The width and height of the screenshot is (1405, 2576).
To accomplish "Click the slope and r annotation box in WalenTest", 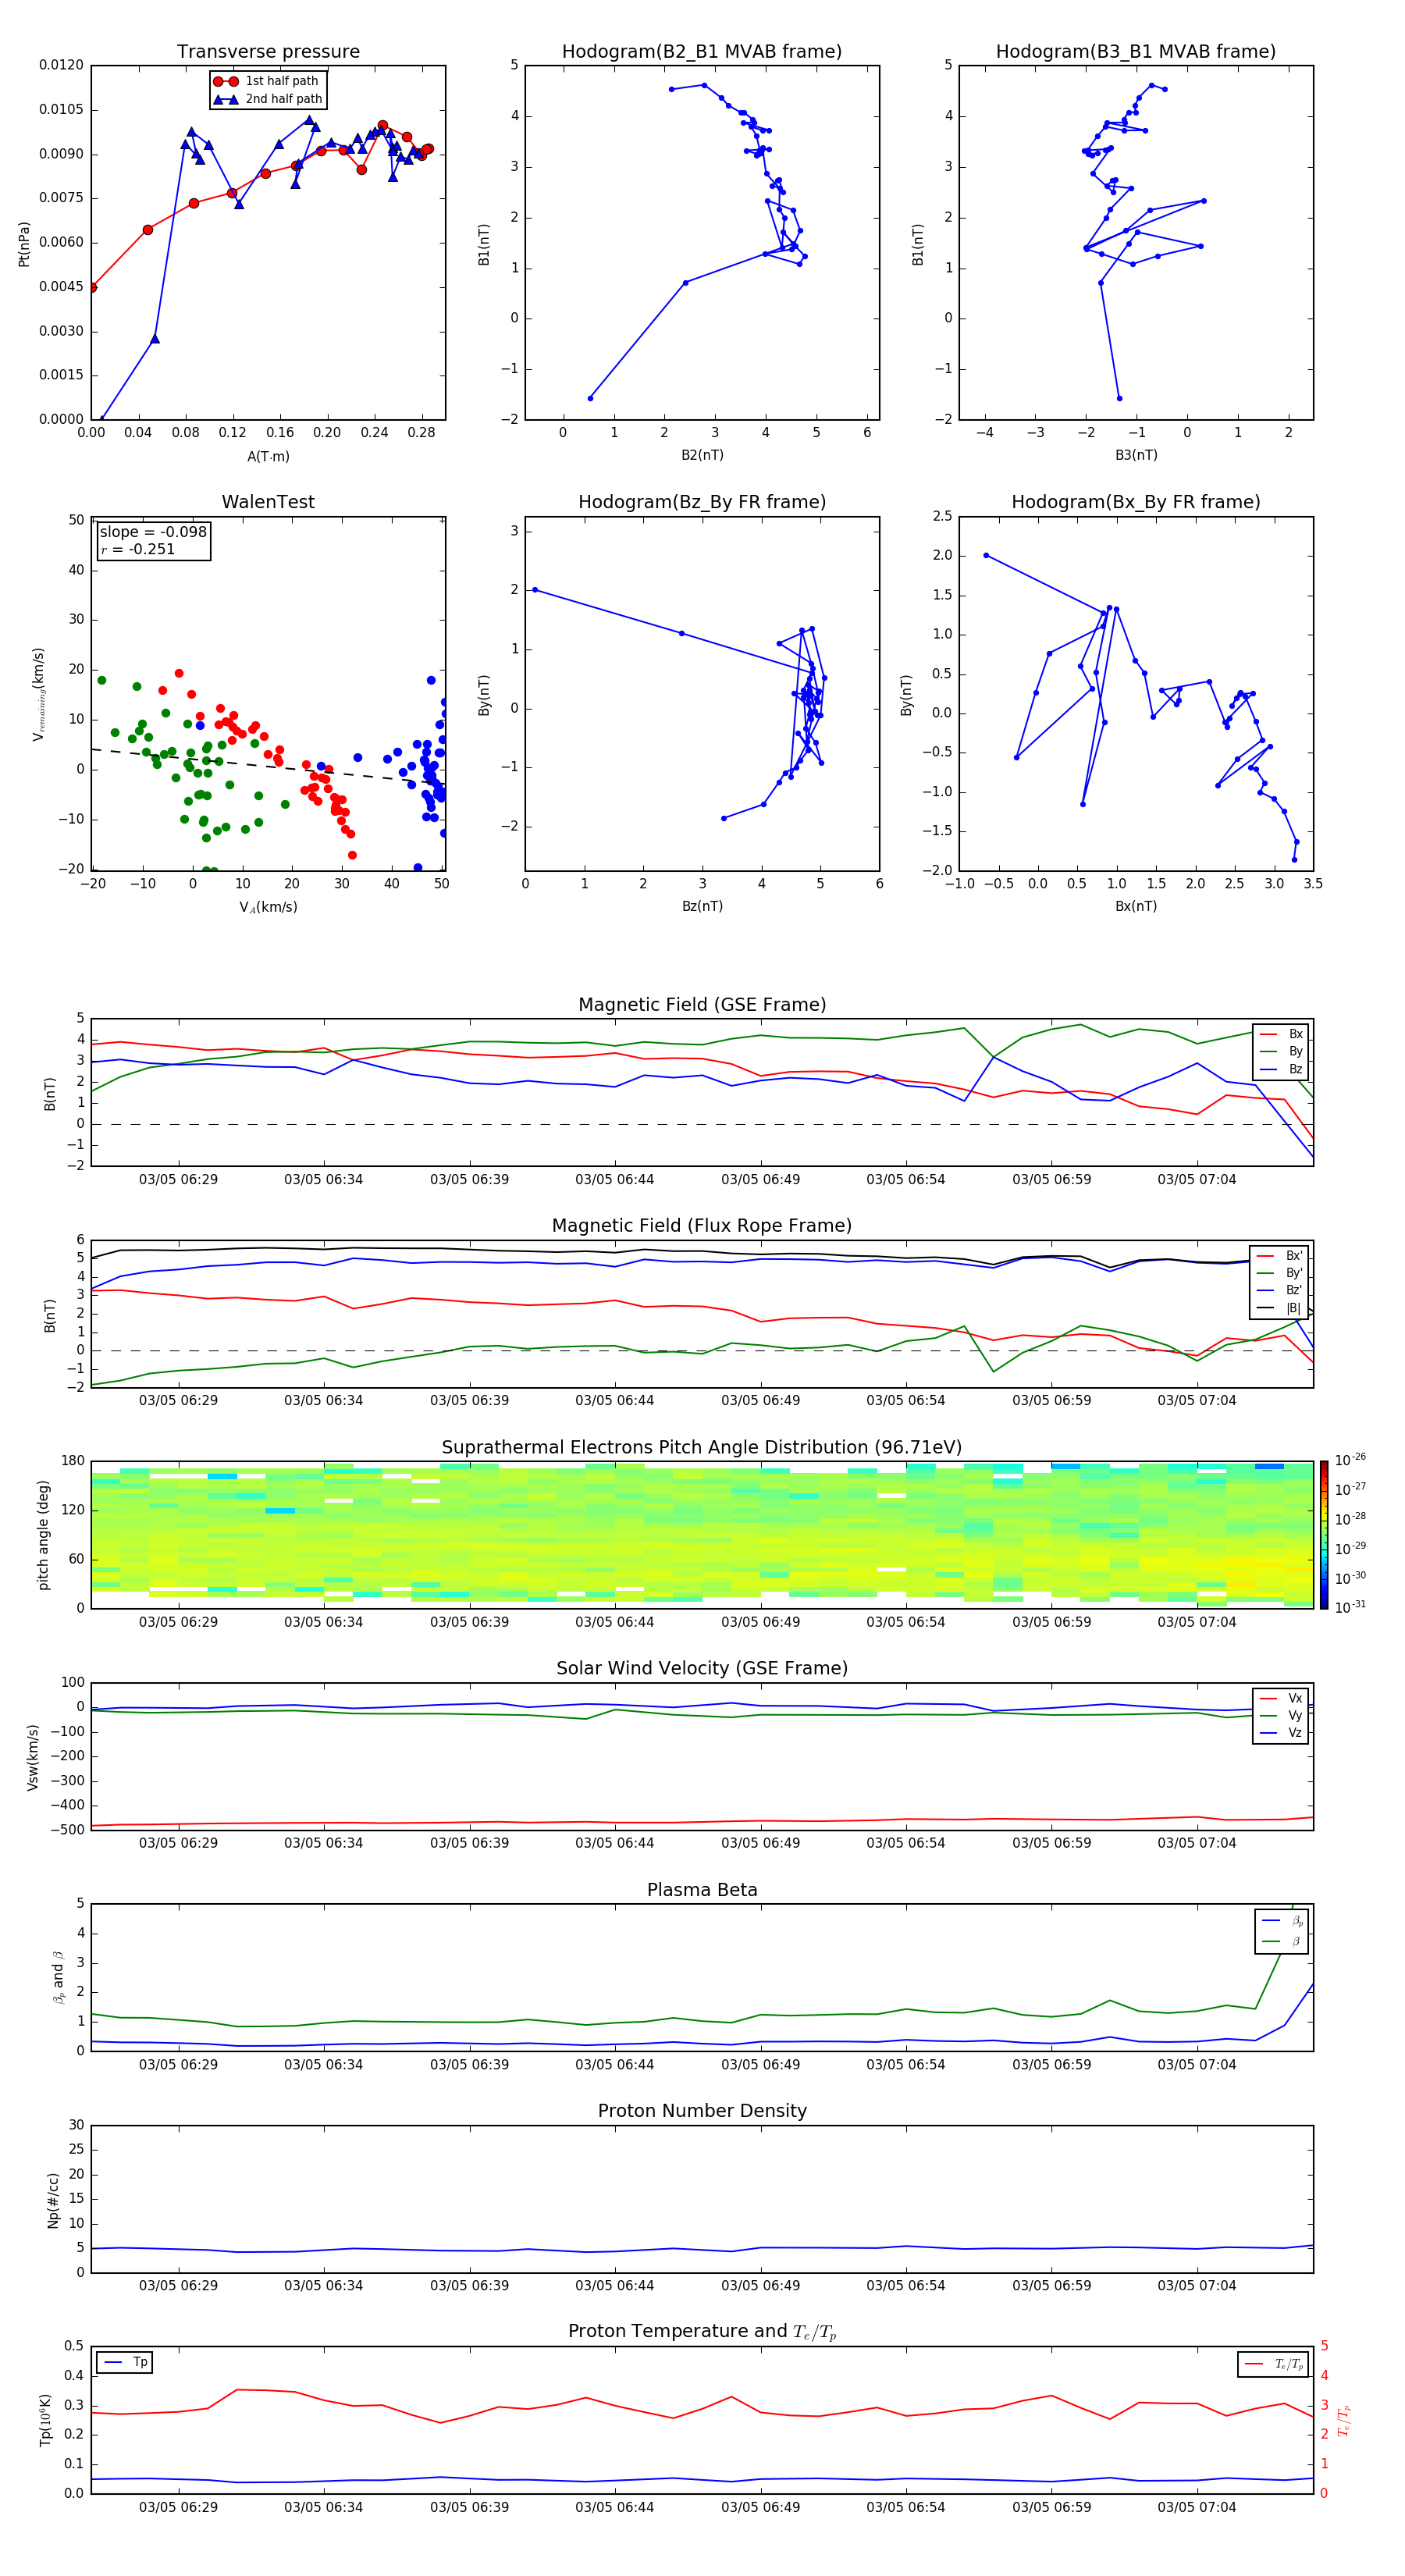I will (x=152, y=540).
